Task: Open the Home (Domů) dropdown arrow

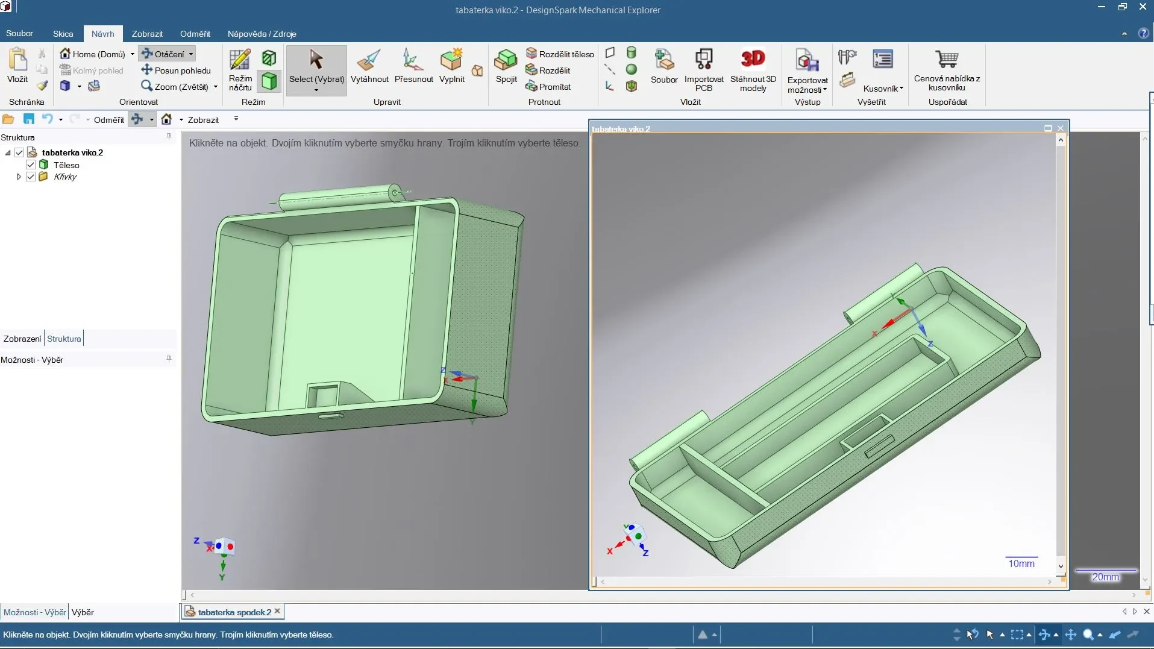Action: point(133,54)
